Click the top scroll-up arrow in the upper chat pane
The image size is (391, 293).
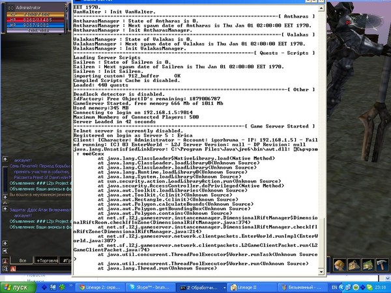click(5, 160)
